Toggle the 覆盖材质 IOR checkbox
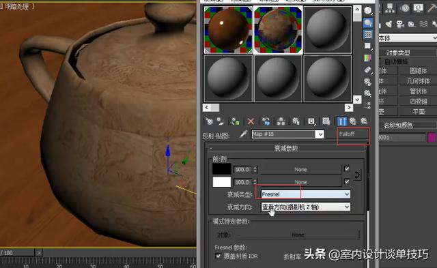The height and width of the screenshot is (268, 437). [218, 256]
